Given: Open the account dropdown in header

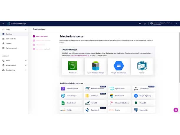Looking at the screenshot, I should [164, 24].
